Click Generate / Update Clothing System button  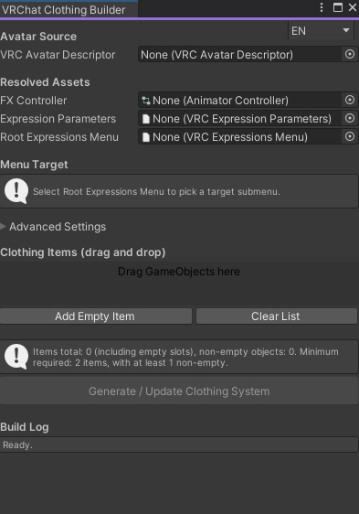(x=179, y=391)
